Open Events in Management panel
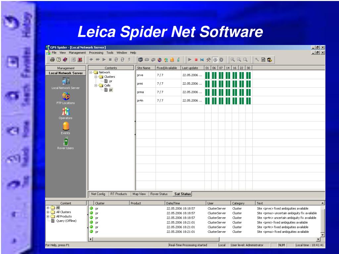 pyautogui.click(x=66, y=128)
